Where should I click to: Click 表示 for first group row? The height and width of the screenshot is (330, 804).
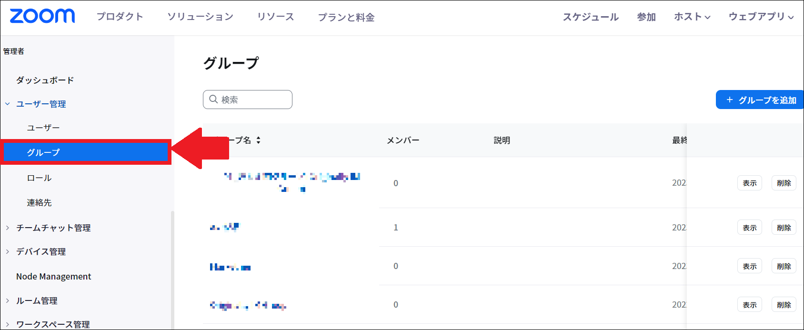[x=750, y=183]
